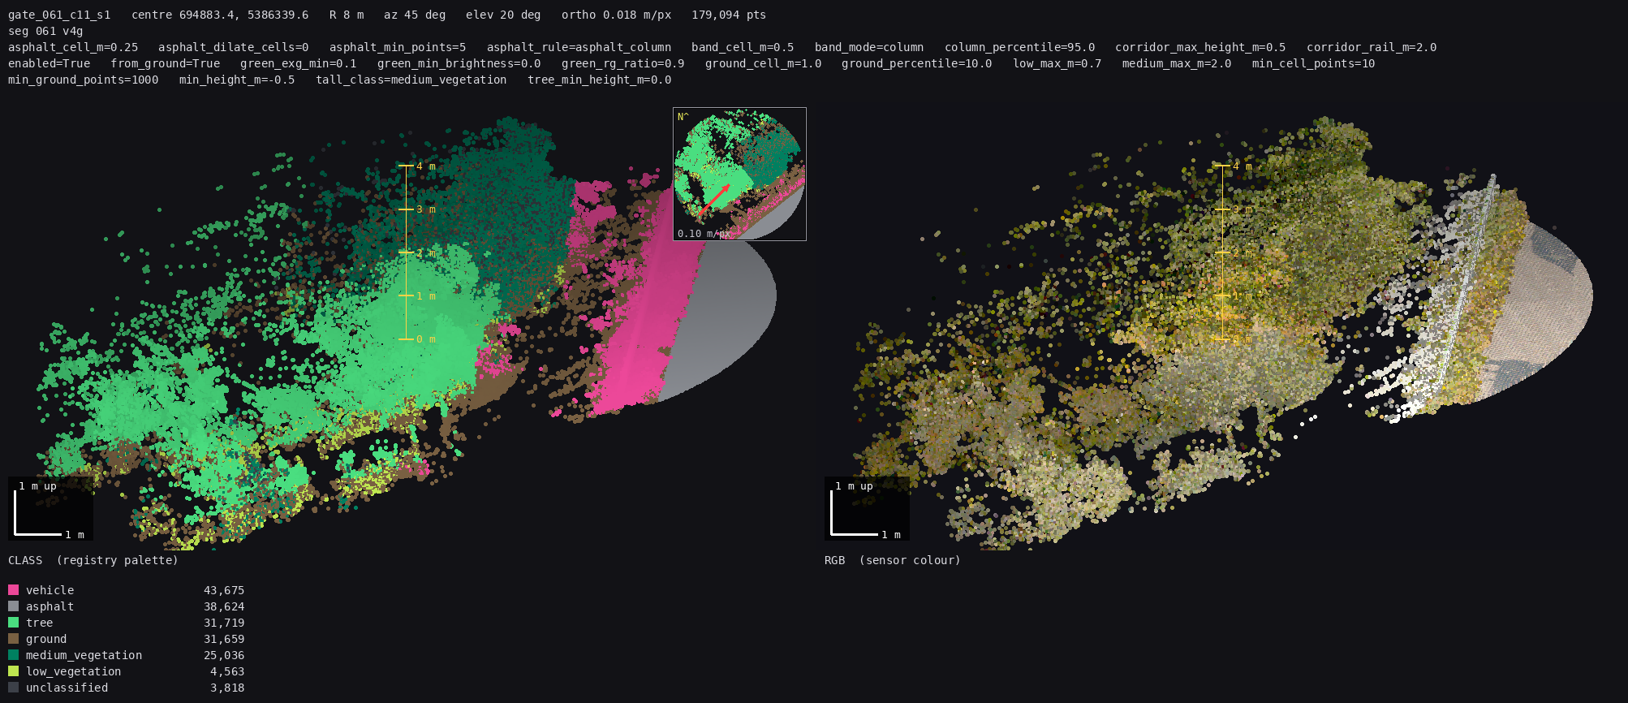Click the grey asphalt legend swatch
This screenshot has width=1628, height=703.
point(13,606)
